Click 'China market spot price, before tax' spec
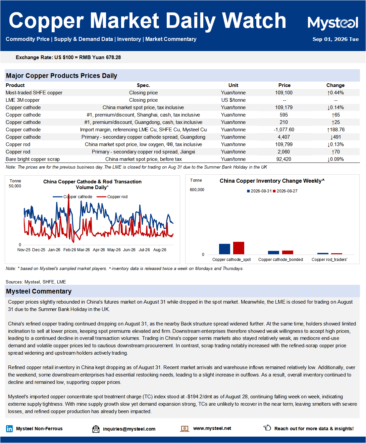Screen dimensions: 366x443 (x=143, y=159)
